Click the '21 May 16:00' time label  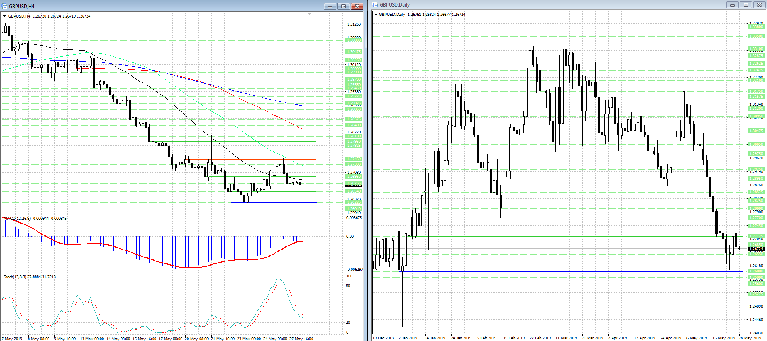pyautogui.click(x=223, y=339)
